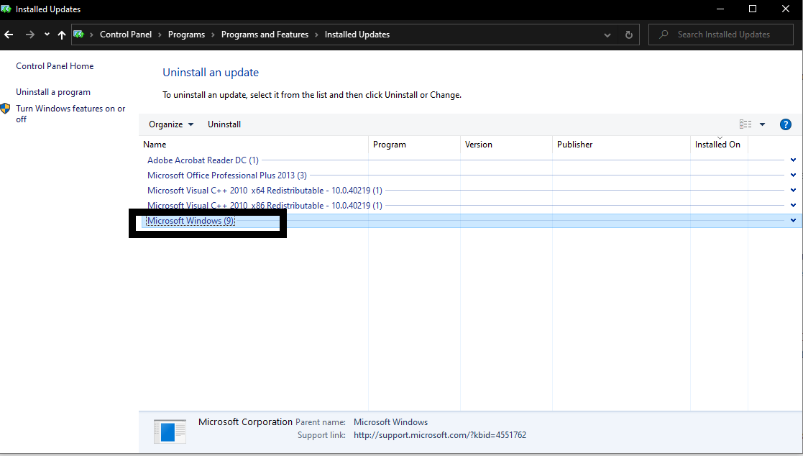Viewport: 803px width, 456px height.
Task: Select Installed Updates breadcrumb
Action: 357,35
